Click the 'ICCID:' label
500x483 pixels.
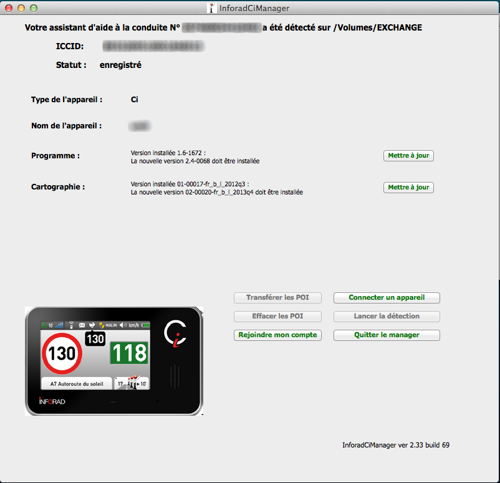click(70, 47)
